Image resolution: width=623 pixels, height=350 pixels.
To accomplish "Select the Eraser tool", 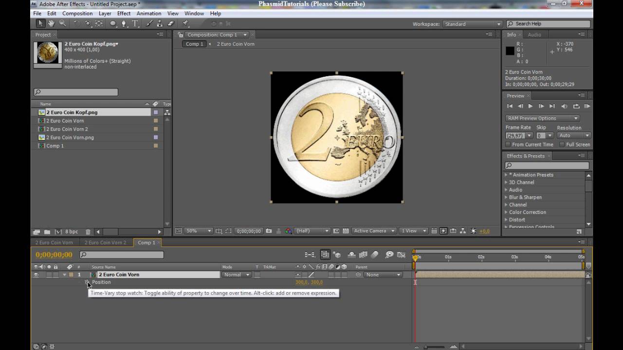I will (171, 23).
